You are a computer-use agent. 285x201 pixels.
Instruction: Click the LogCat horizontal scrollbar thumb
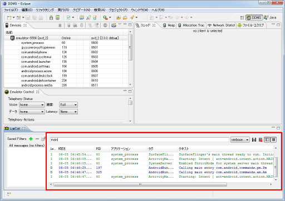pos(140,184)
